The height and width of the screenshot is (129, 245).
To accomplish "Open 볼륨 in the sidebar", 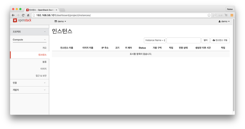I will [44, 62].
